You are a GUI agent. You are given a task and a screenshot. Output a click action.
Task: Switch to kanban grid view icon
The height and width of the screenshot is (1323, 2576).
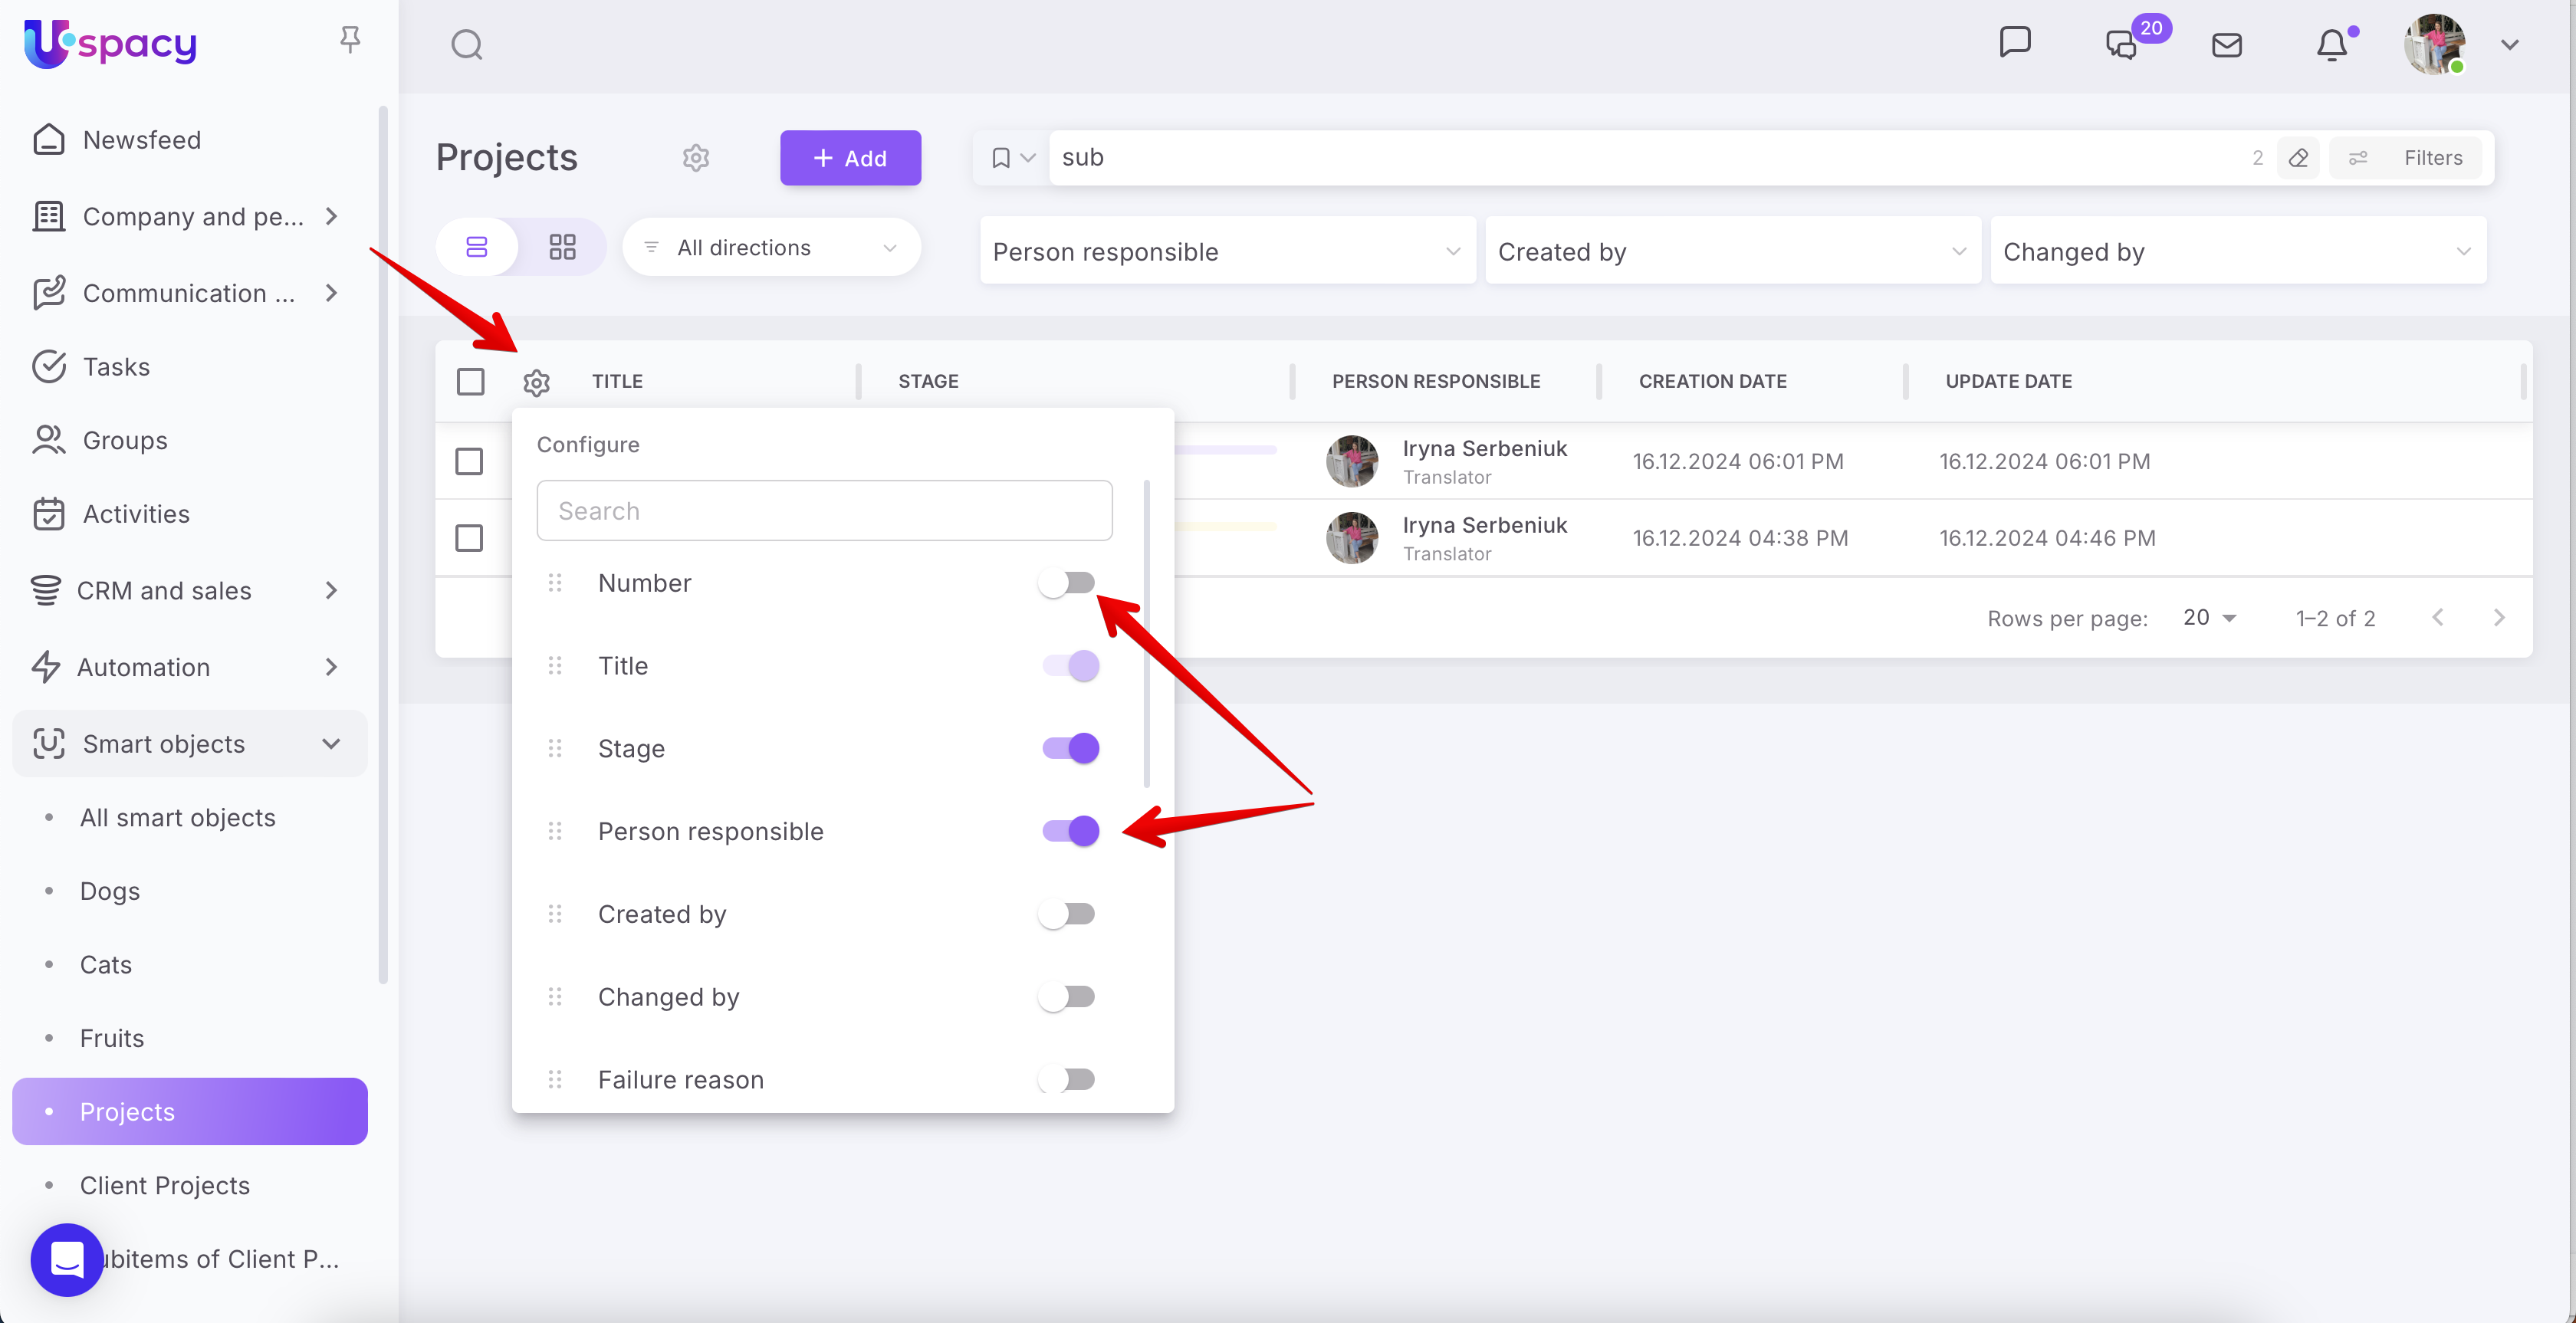click(562, 247)
